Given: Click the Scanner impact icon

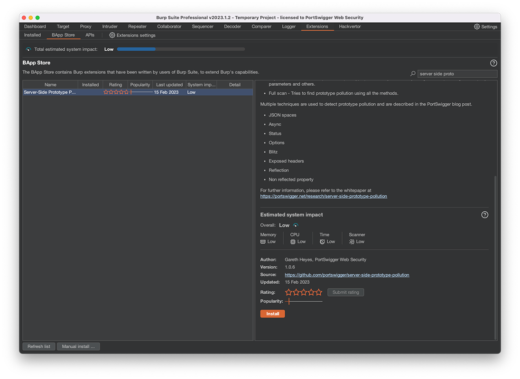Looking at the screenshot, I should click(x=352, y=242).
